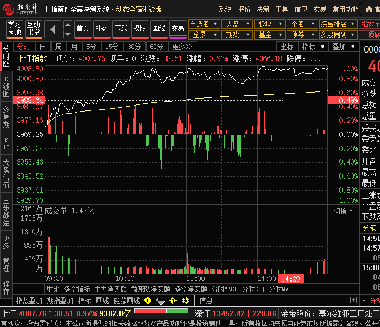
Task: Click the gray hatched diamond icon
Action: tap(161, 300)
